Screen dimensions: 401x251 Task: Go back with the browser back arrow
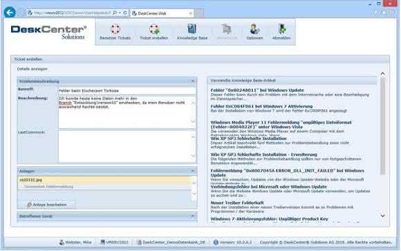[x=10, y=12]
